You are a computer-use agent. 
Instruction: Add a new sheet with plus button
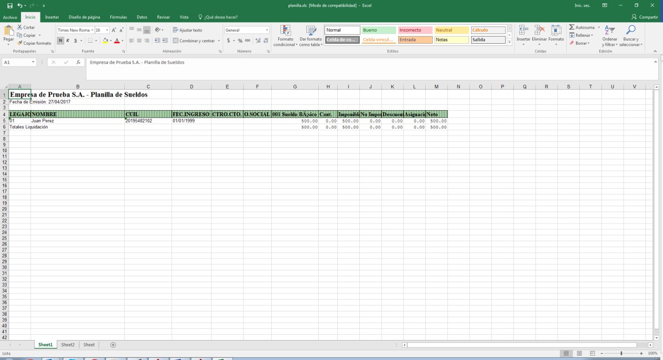(x=113, y=345)
